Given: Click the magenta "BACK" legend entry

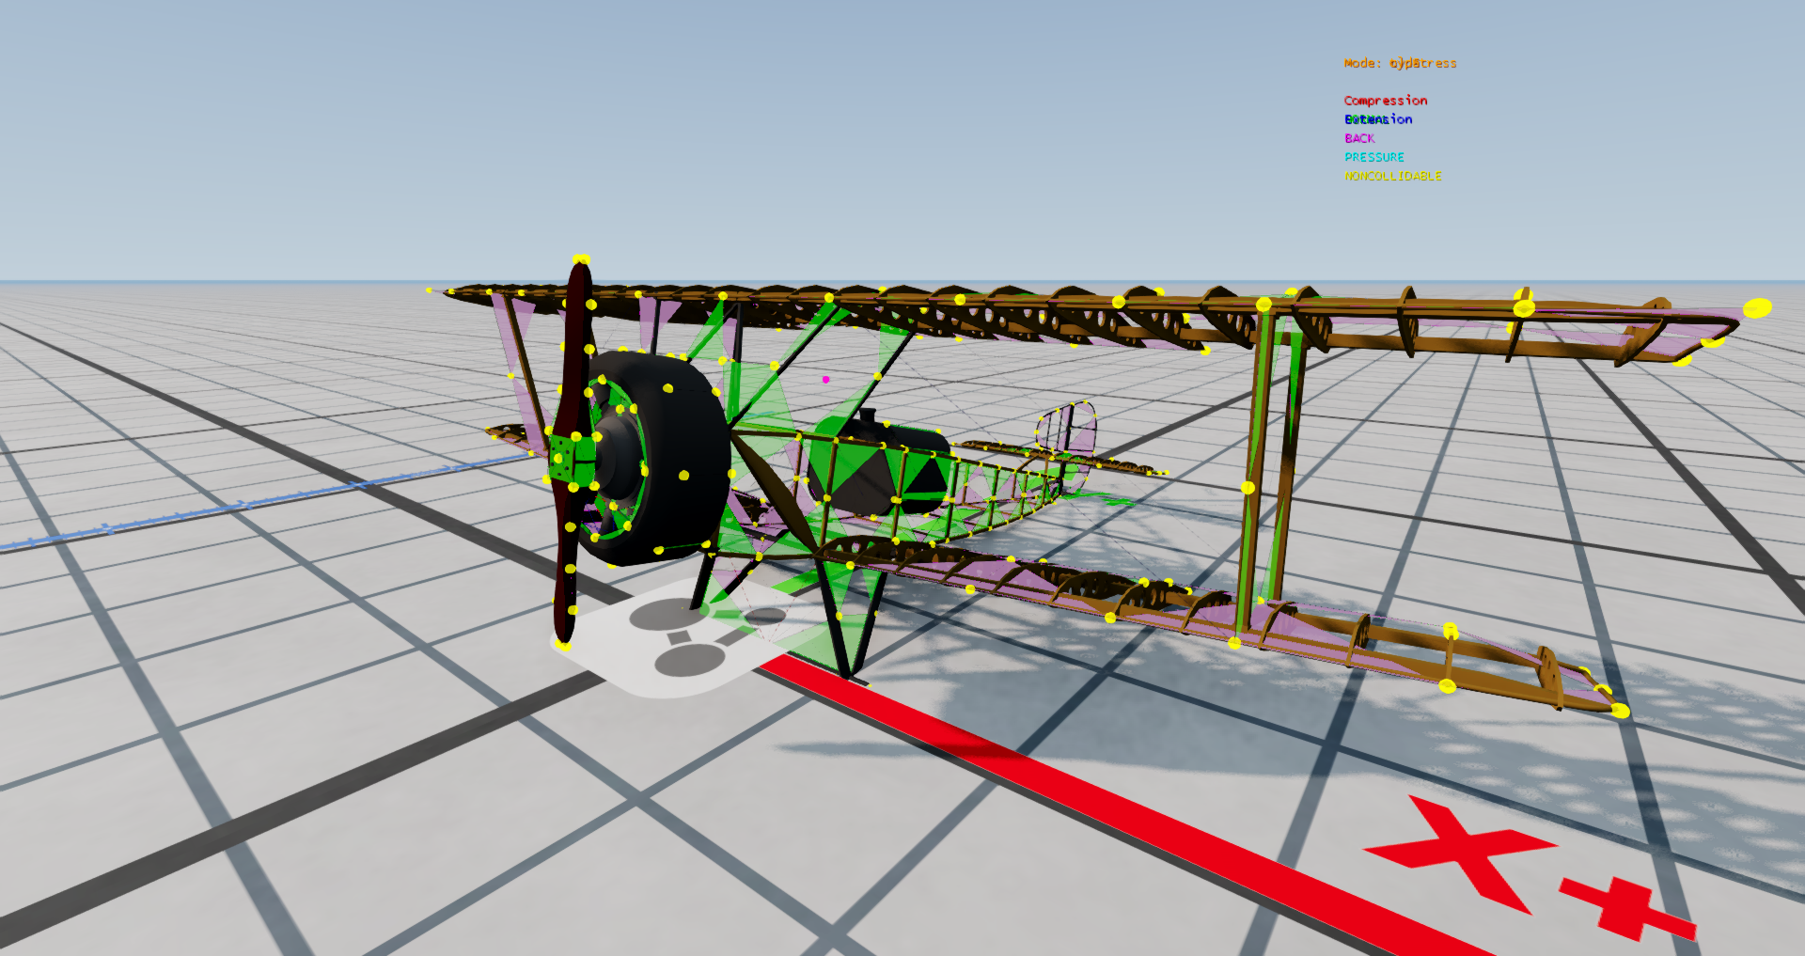Looking at the screenshot, I should click(x=1359, y=138).
